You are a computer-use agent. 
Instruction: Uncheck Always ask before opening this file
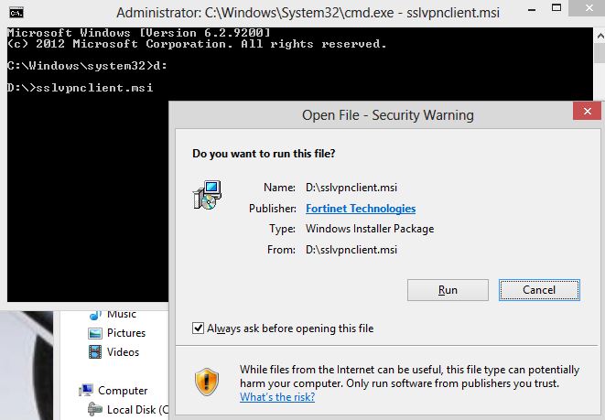pos(198,328)
